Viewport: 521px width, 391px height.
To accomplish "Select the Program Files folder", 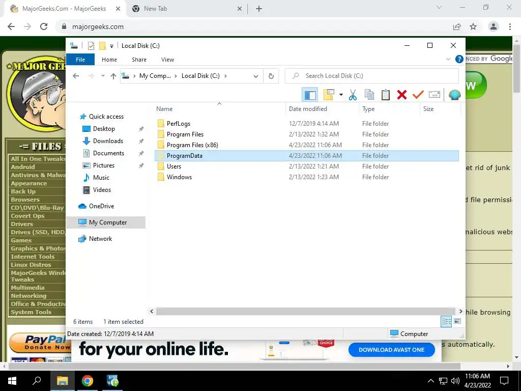I will (x=185, y=134).
